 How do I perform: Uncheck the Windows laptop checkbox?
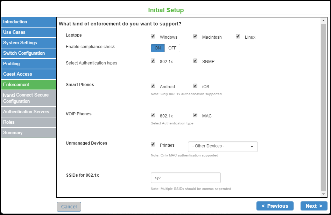pyautogui.click(x=153, y=36)
